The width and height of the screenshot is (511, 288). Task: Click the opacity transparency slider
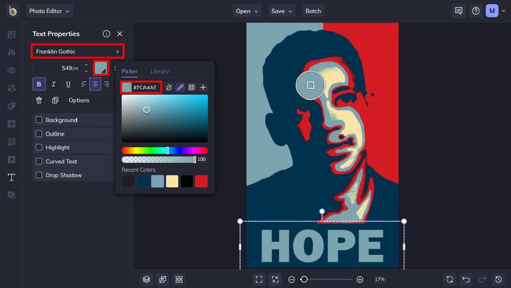point(159,159)
